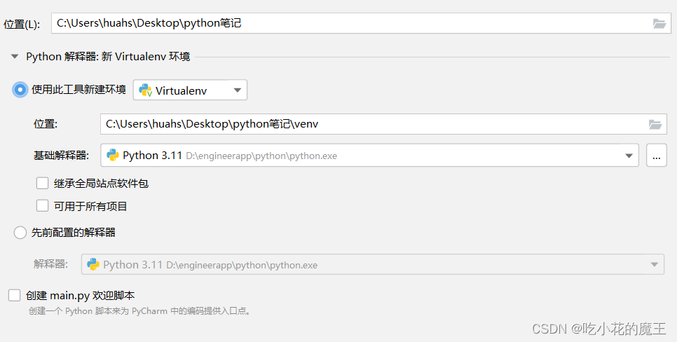This screenshot has width=677, height=342.
Task: Browse folder for venv location path
Action: (x=655, y=124)
